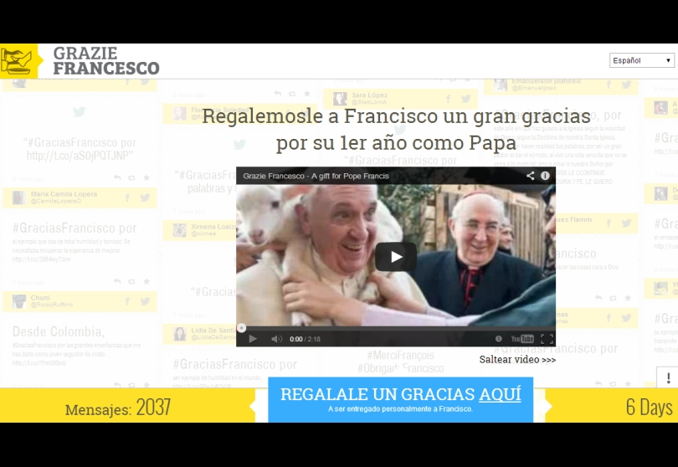
Task: Click the Watch Later clock icon
Action: (499, 339)
